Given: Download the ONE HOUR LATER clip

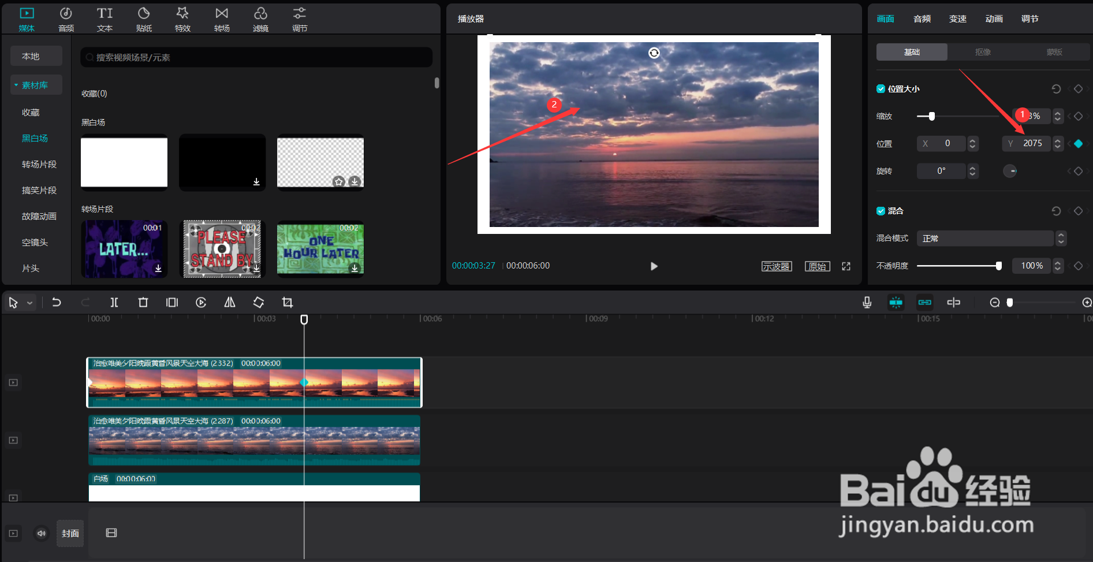Looking at the screenshot, I should [x=355, y=269].
